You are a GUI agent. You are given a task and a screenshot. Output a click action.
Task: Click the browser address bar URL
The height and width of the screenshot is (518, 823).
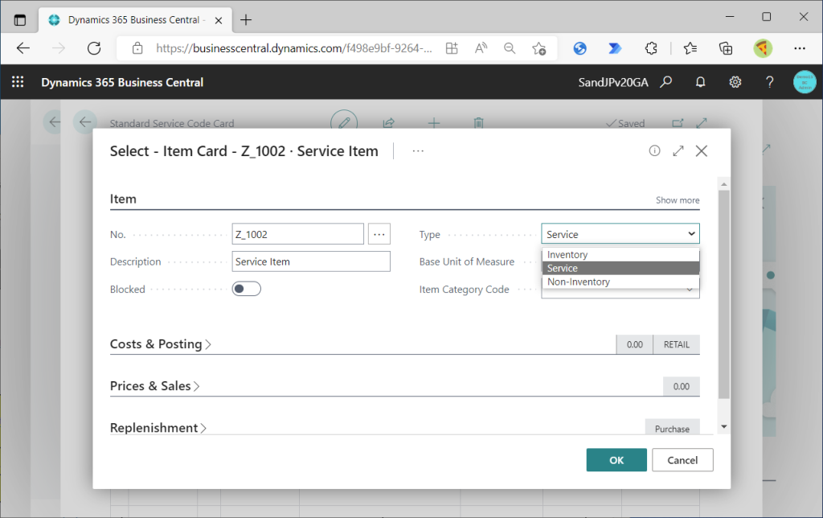[x=294, y=48]
